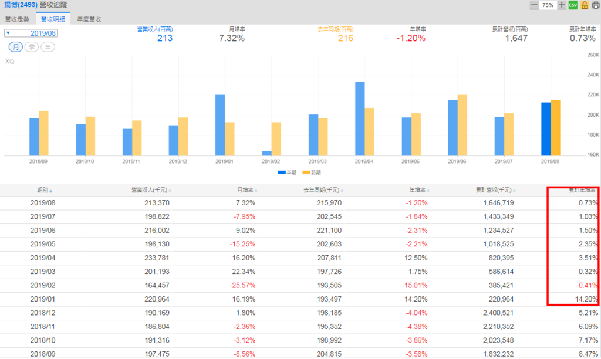Click the 揚博(2493) stock name link
Viewport: 601px width, 359px height.
click(x=21, y=5)
